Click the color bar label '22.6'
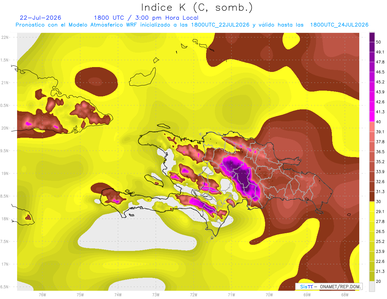Image resolution: width=387 pixels, height=299 pixels. 380,262
